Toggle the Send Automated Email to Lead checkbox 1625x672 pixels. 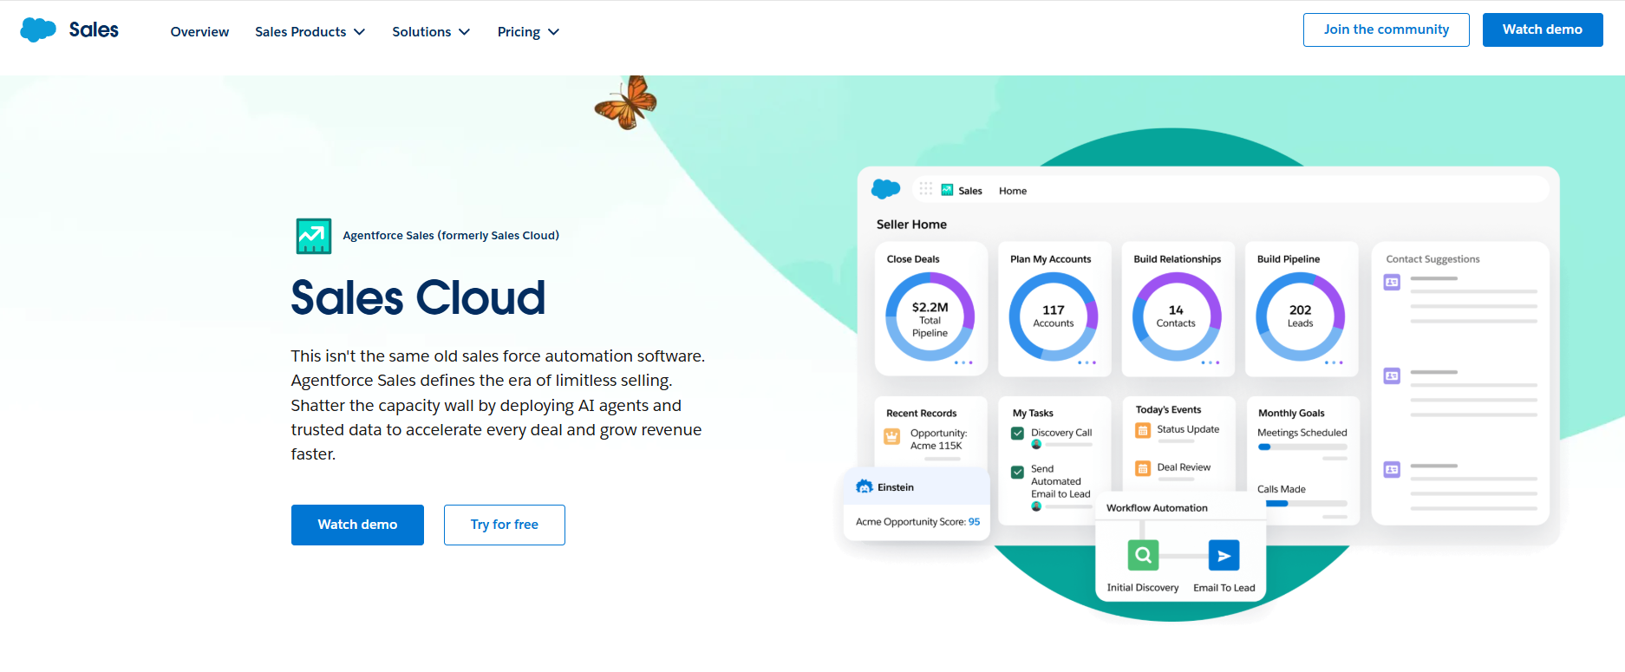(x=1017, y=473)
